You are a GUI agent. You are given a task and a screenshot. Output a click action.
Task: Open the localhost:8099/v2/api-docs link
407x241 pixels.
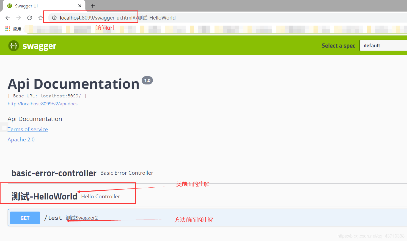(42, 104)
